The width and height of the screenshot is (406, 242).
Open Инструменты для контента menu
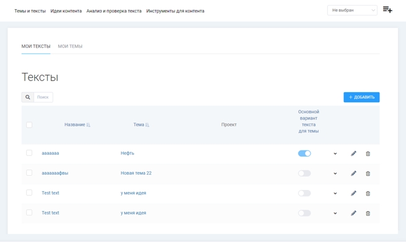pyautogui.click(x=175, y=11)
